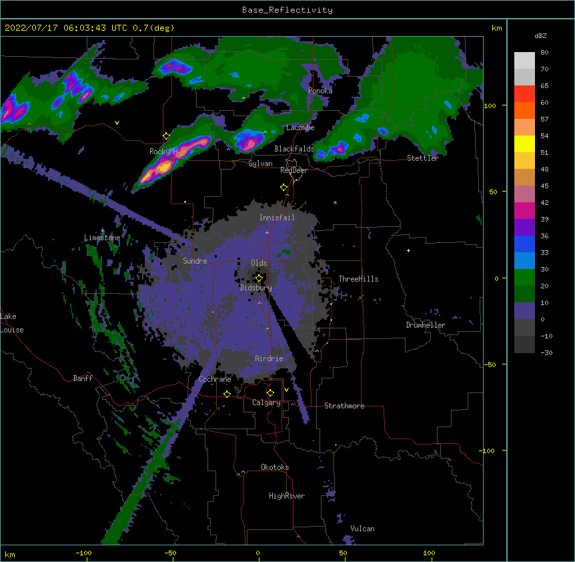Click the Vulcan town label
This screenshot has width=575, height=562.
(362, 529)
